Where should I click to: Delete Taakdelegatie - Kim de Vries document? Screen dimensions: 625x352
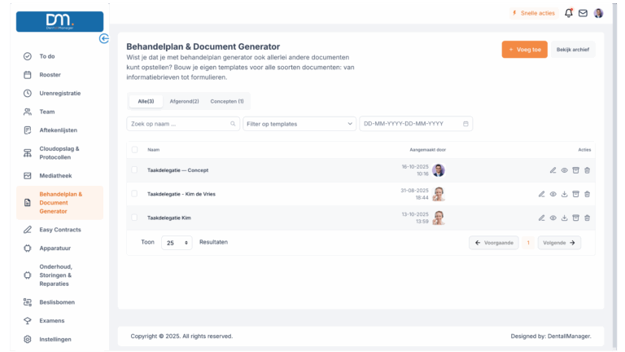(587, 195)
